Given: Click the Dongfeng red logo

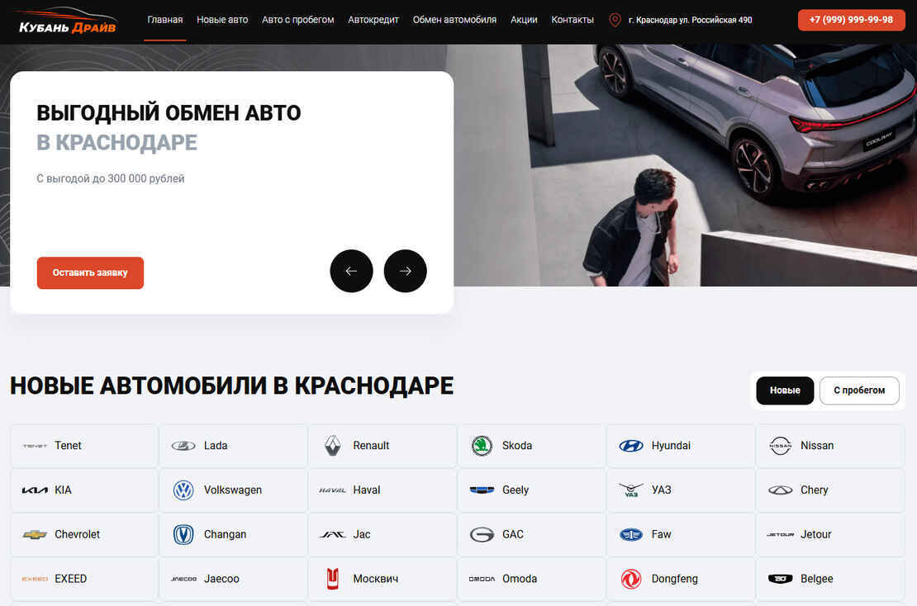Looking at the screenshot, I should [x=631, y=580].
